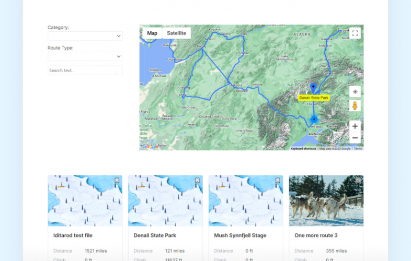This screenshot has width=411, height=261.
Task: Zoom out on the map
Action: tap(355, 138)
